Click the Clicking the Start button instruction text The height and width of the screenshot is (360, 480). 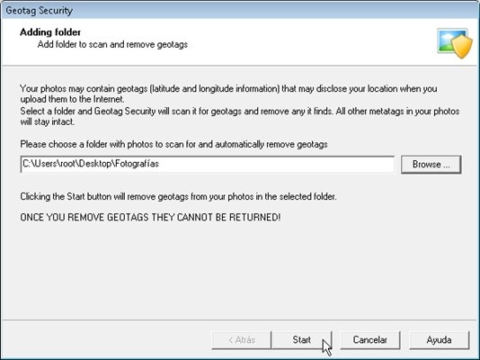coord(178,196)
